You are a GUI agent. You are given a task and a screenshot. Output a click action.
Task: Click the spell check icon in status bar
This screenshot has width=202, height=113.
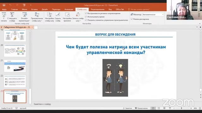[16, 108]
